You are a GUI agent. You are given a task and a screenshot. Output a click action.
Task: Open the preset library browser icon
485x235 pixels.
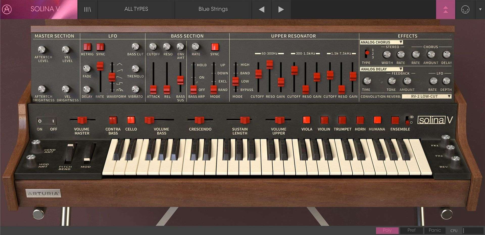87,9
